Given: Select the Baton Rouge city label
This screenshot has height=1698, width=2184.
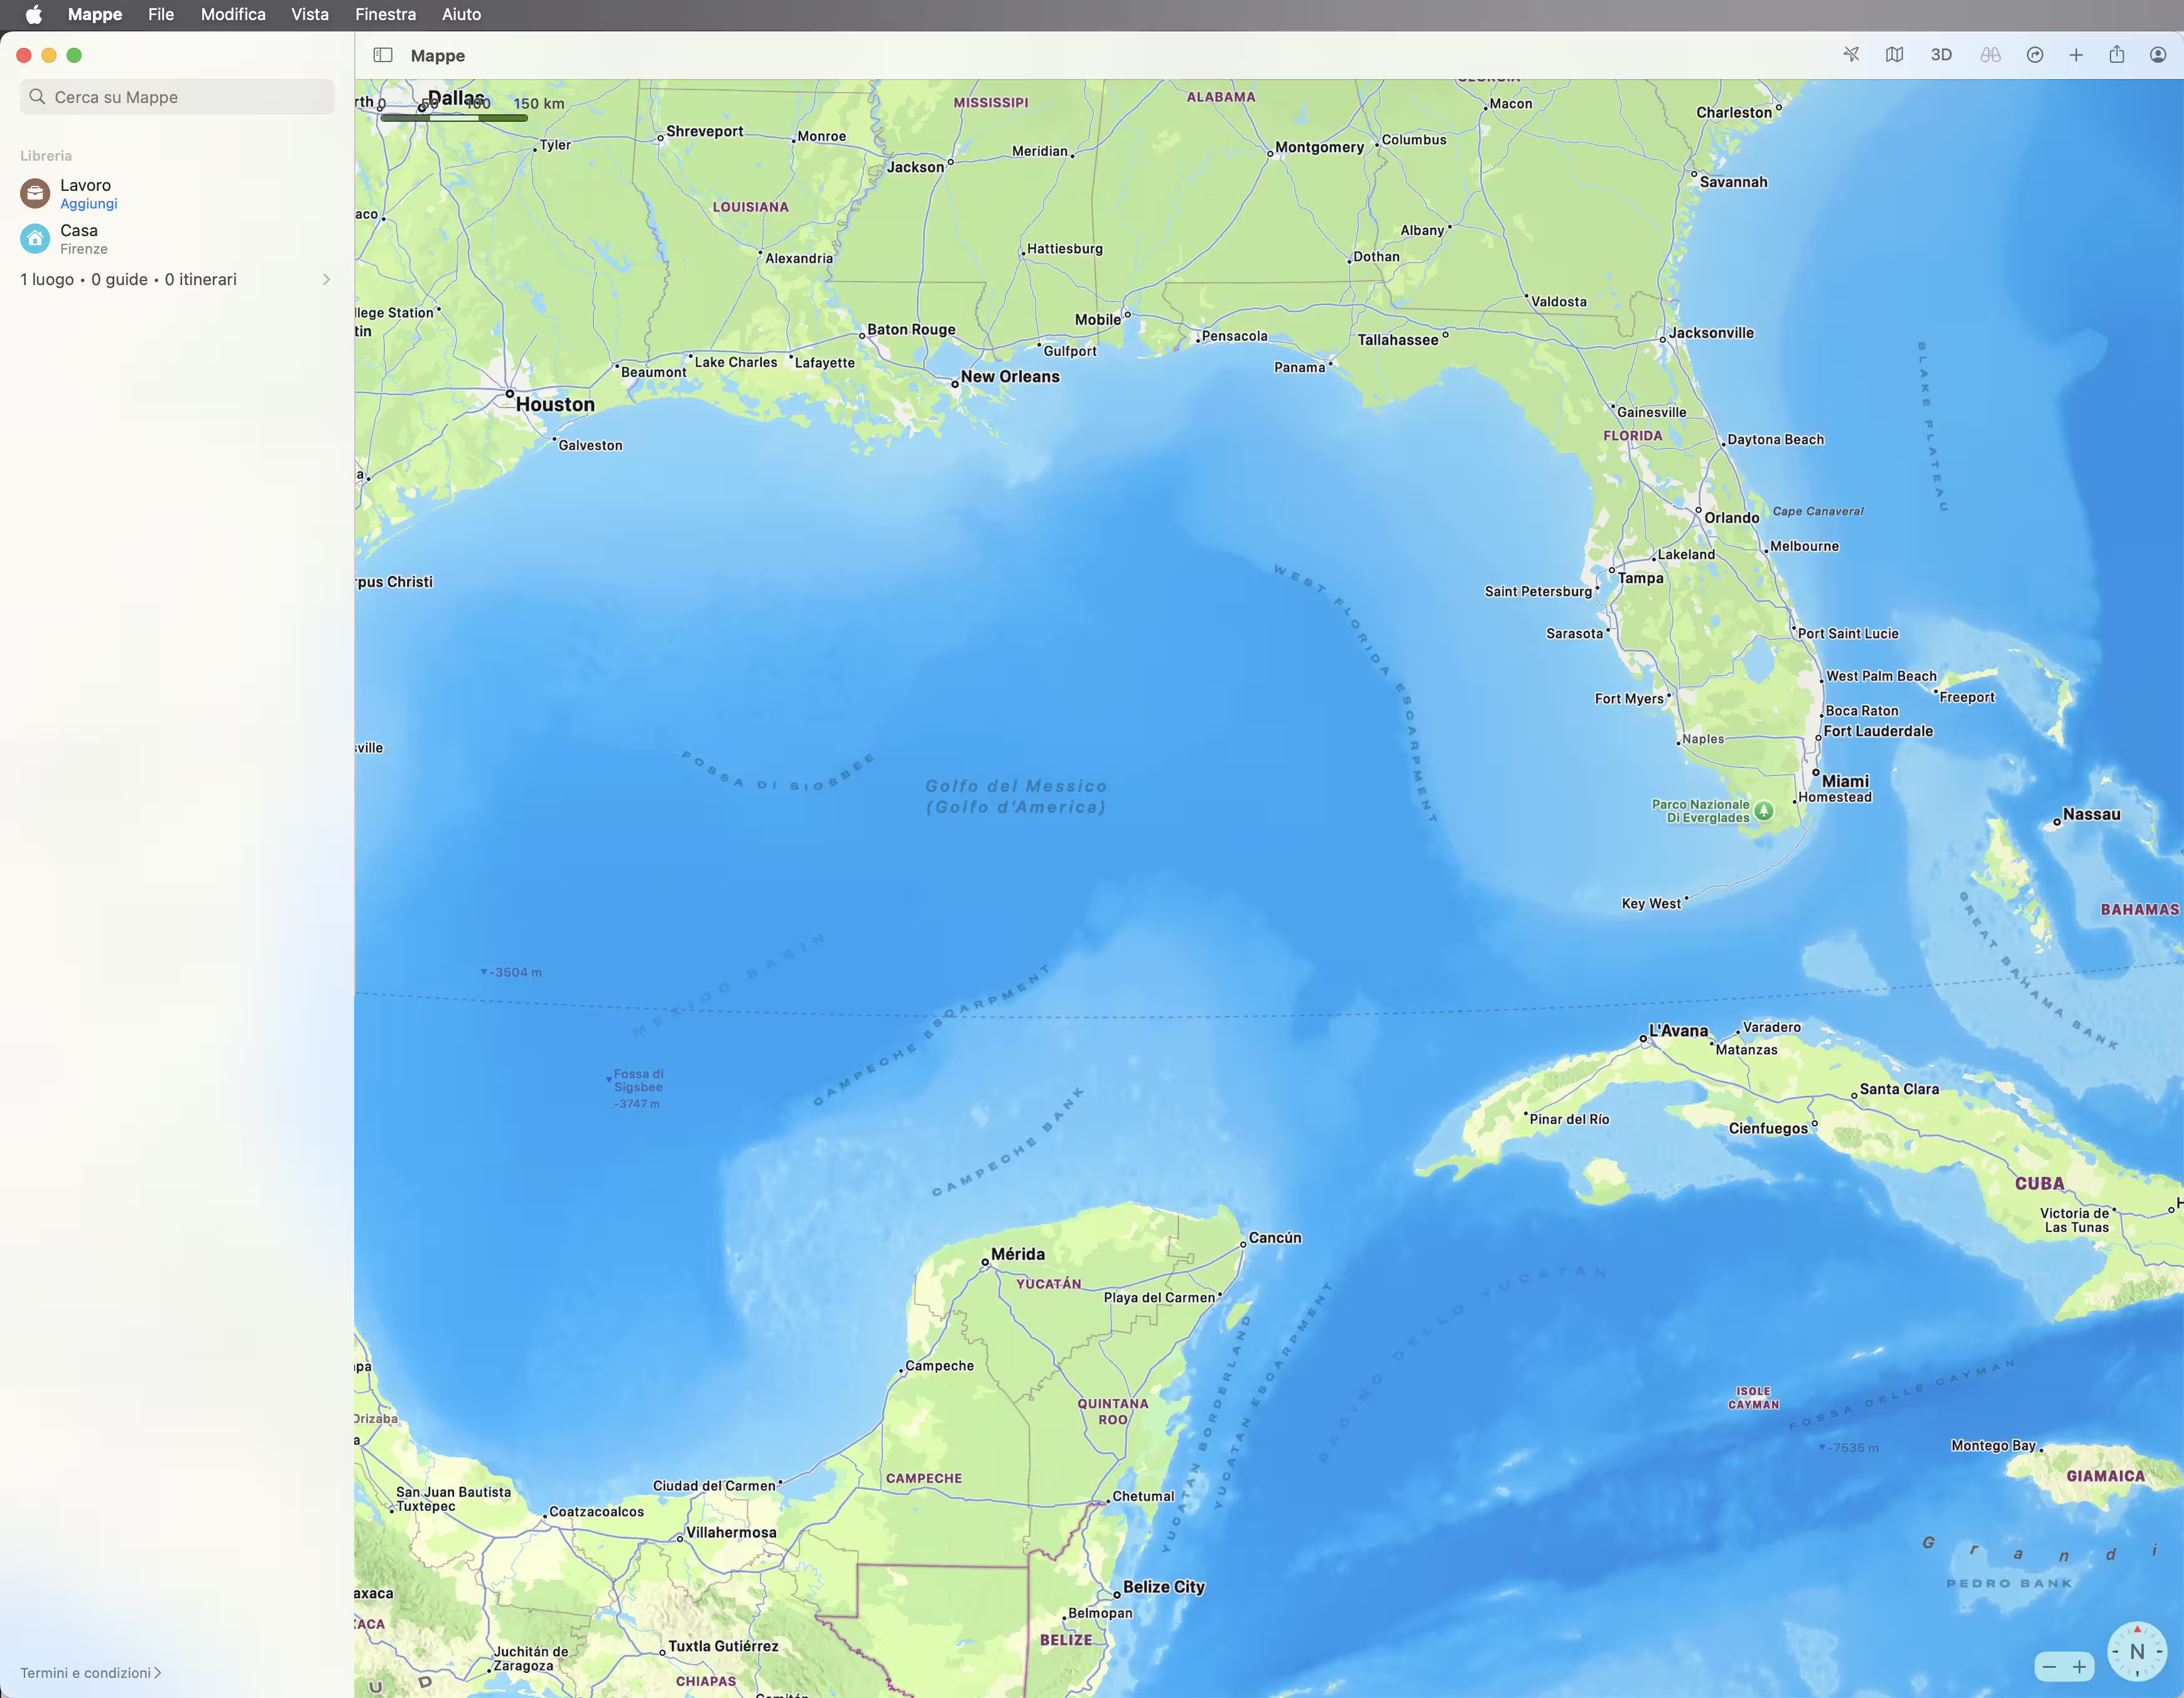Looking at the screenshot, I should click(911, 330).
